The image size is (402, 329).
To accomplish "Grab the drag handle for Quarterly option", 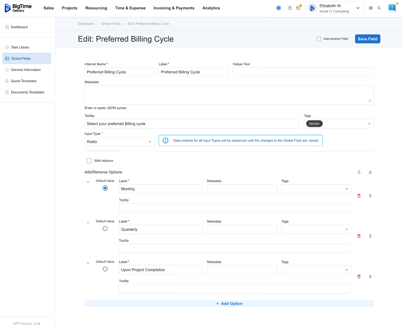I will pyautogui.click(x=370, y=236).
